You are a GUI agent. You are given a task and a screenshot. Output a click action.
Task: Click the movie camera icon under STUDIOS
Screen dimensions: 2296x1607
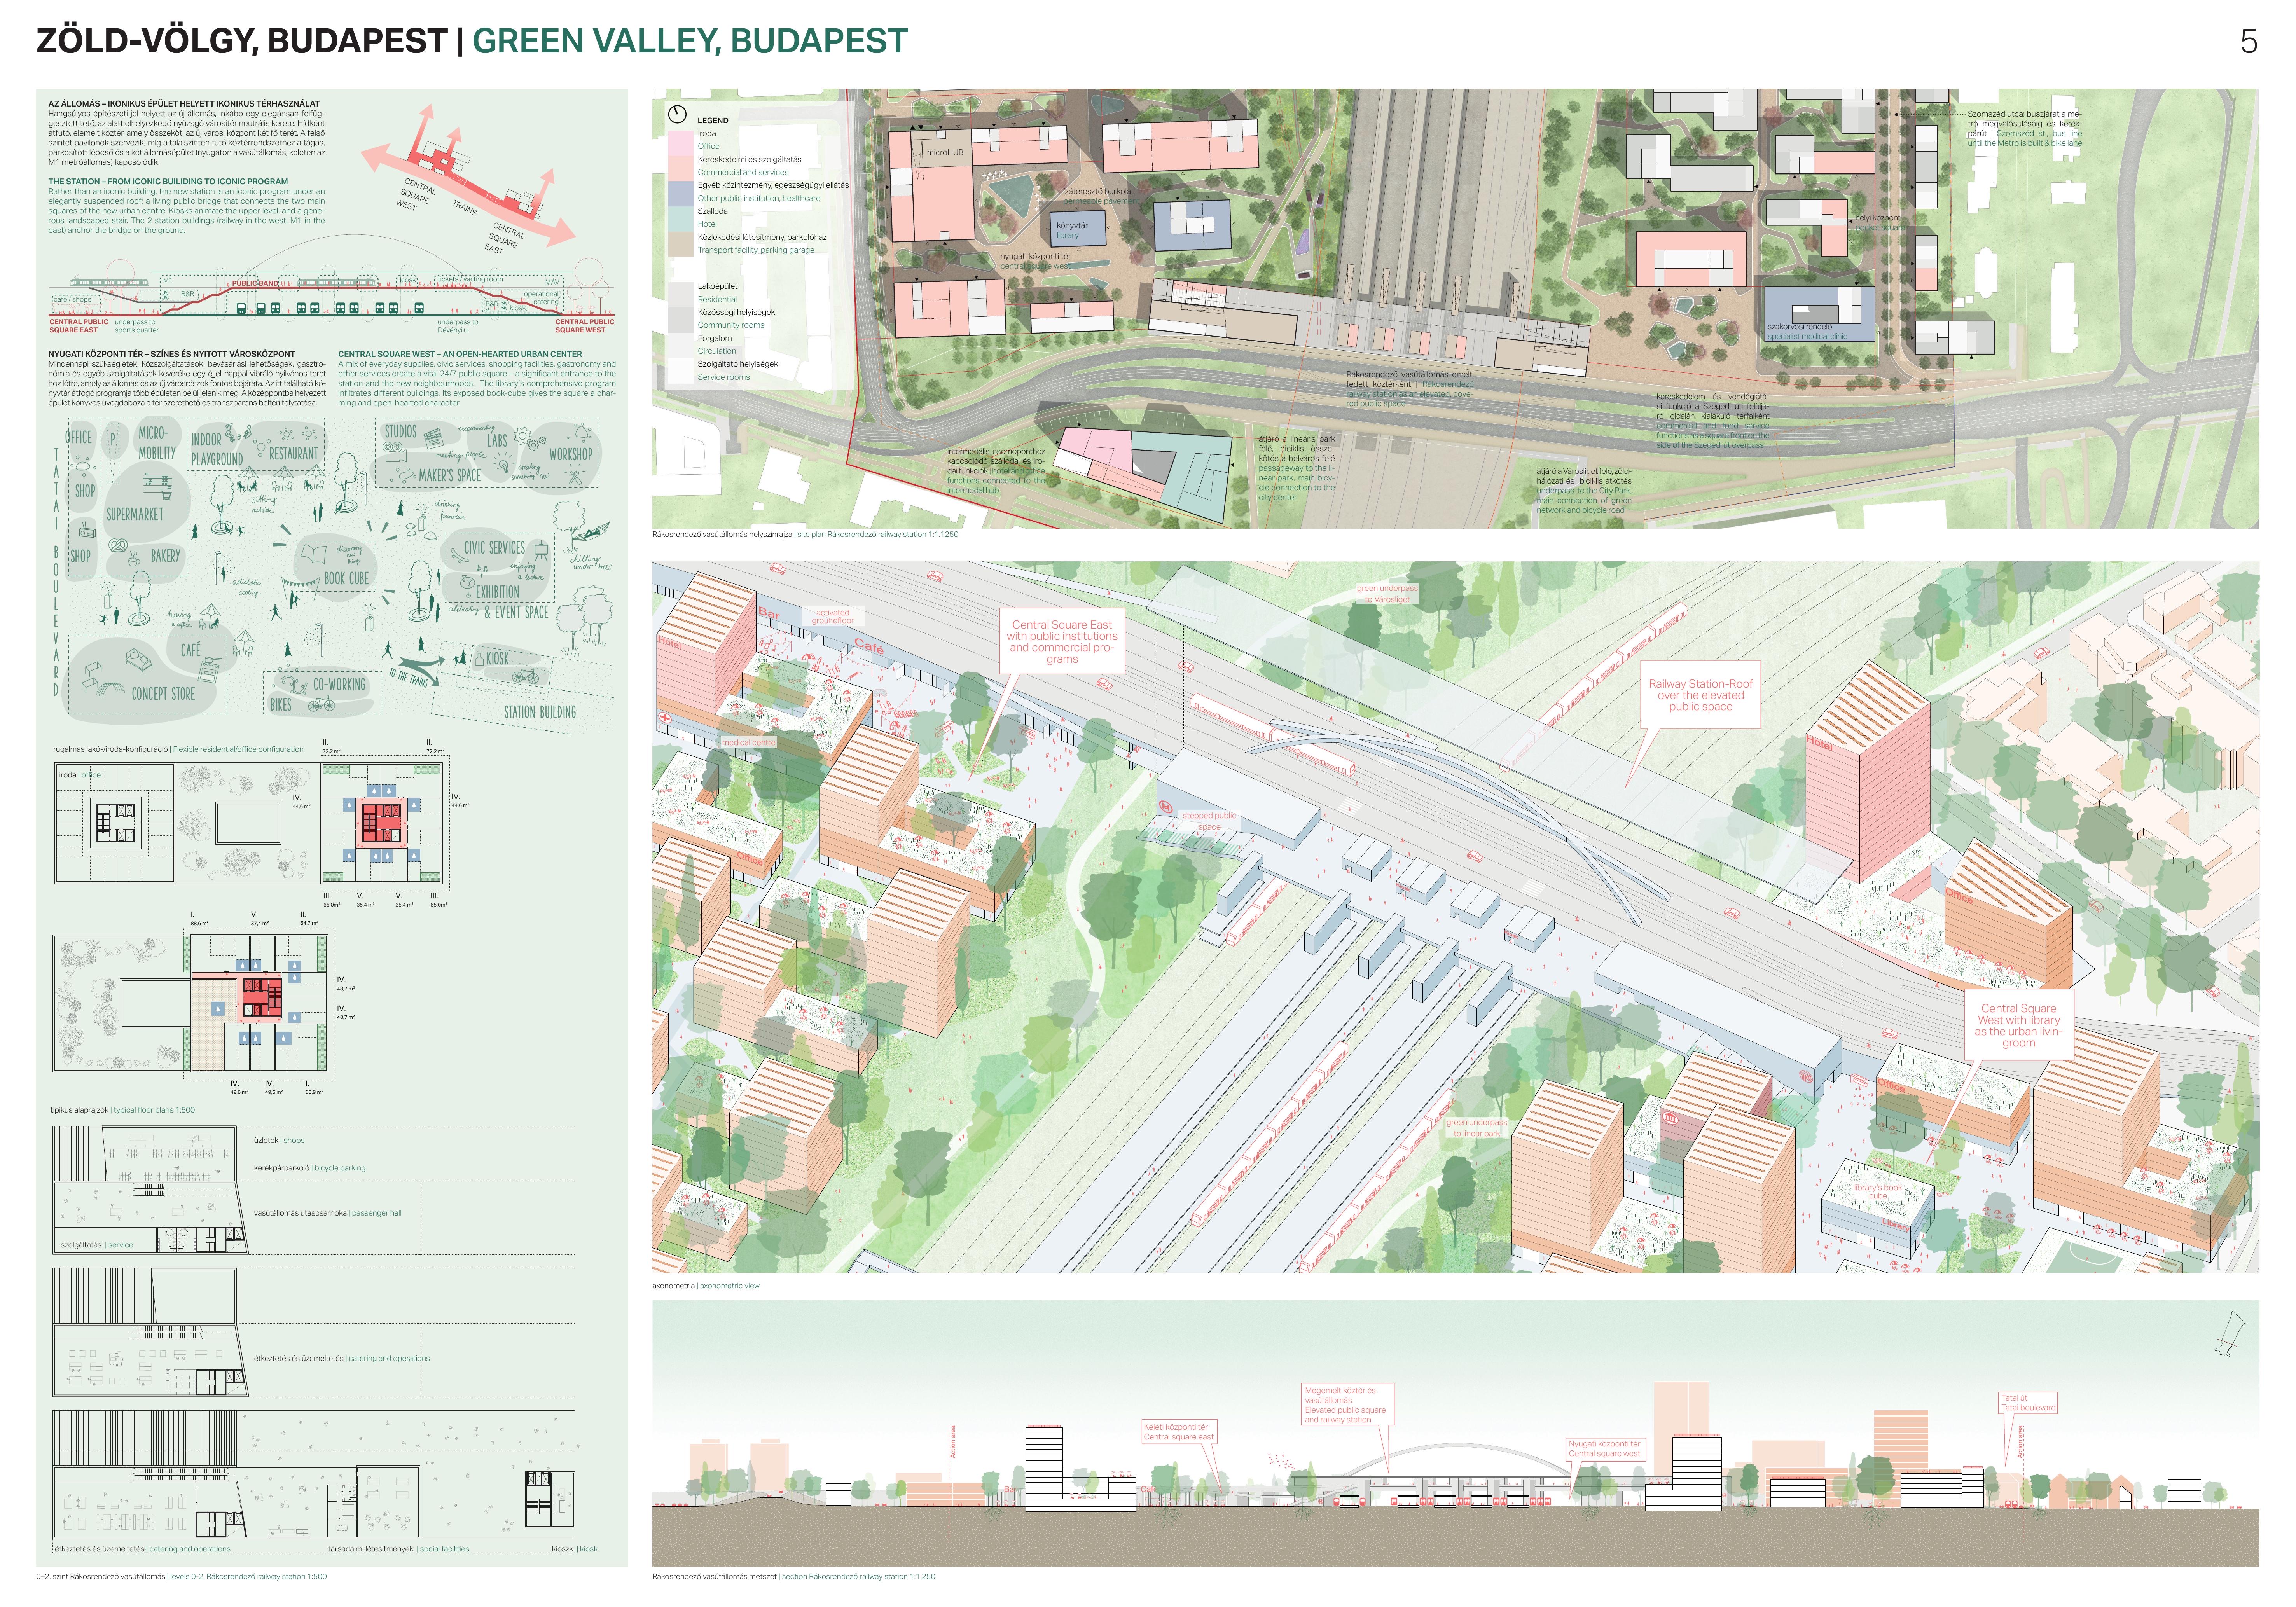(x=395, y=453)
